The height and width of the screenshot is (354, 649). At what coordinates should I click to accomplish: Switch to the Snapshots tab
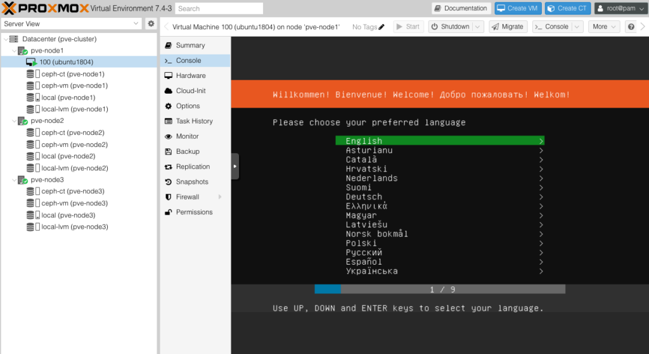195,182
